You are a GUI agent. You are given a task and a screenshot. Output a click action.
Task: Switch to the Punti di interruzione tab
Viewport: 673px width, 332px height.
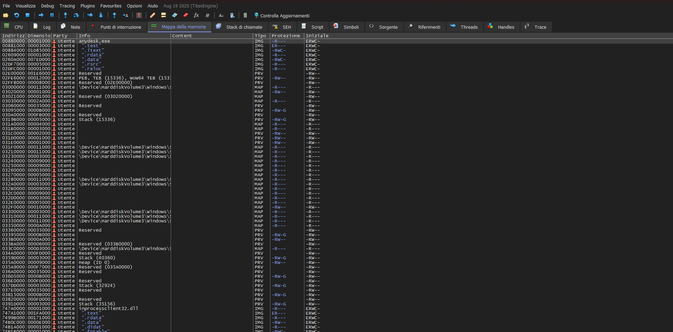point(117,27)
